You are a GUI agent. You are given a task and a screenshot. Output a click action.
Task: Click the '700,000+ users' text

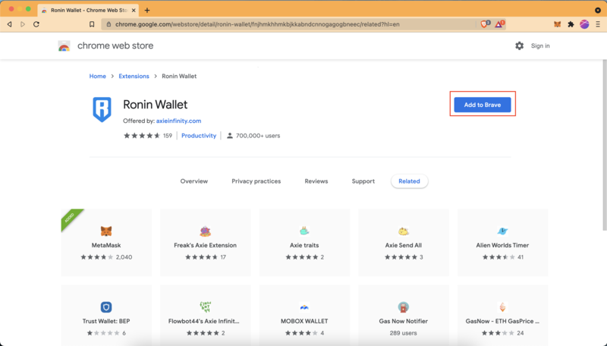point(258,136)
